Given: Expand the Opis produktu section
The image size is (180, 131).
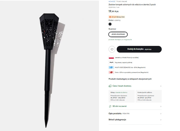Looking at the screenshot, I should [135, 113].
